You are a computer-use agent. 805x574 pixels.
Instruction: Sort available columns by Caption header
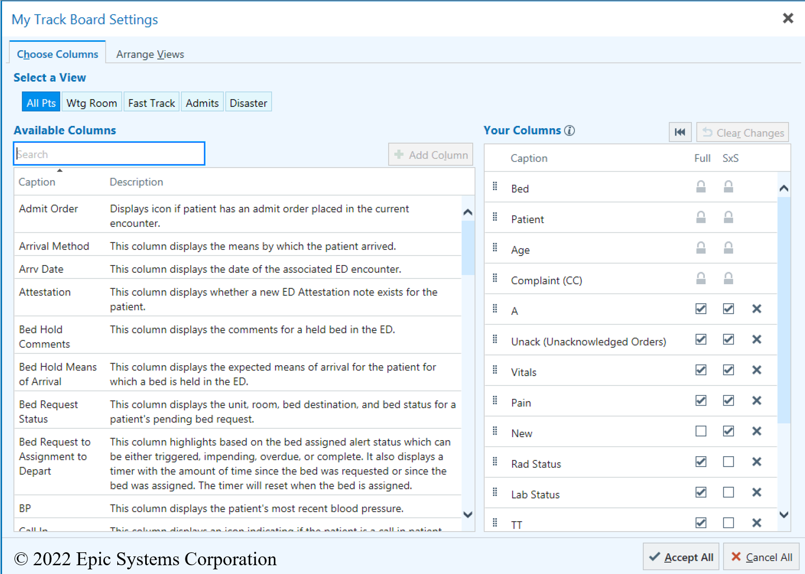pyautogui.click(x=37, y=182)
